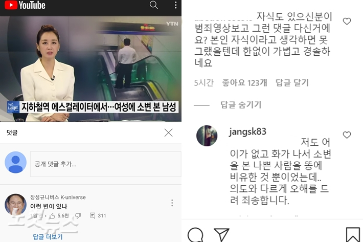Open the 311 replies icon
Viewport: 363px width, 242px height.
tap(93, 216)
